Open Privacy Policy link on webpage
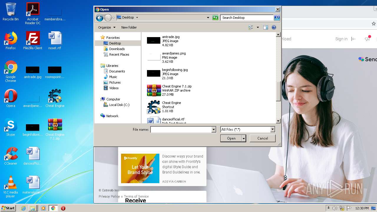 point(109,196)
